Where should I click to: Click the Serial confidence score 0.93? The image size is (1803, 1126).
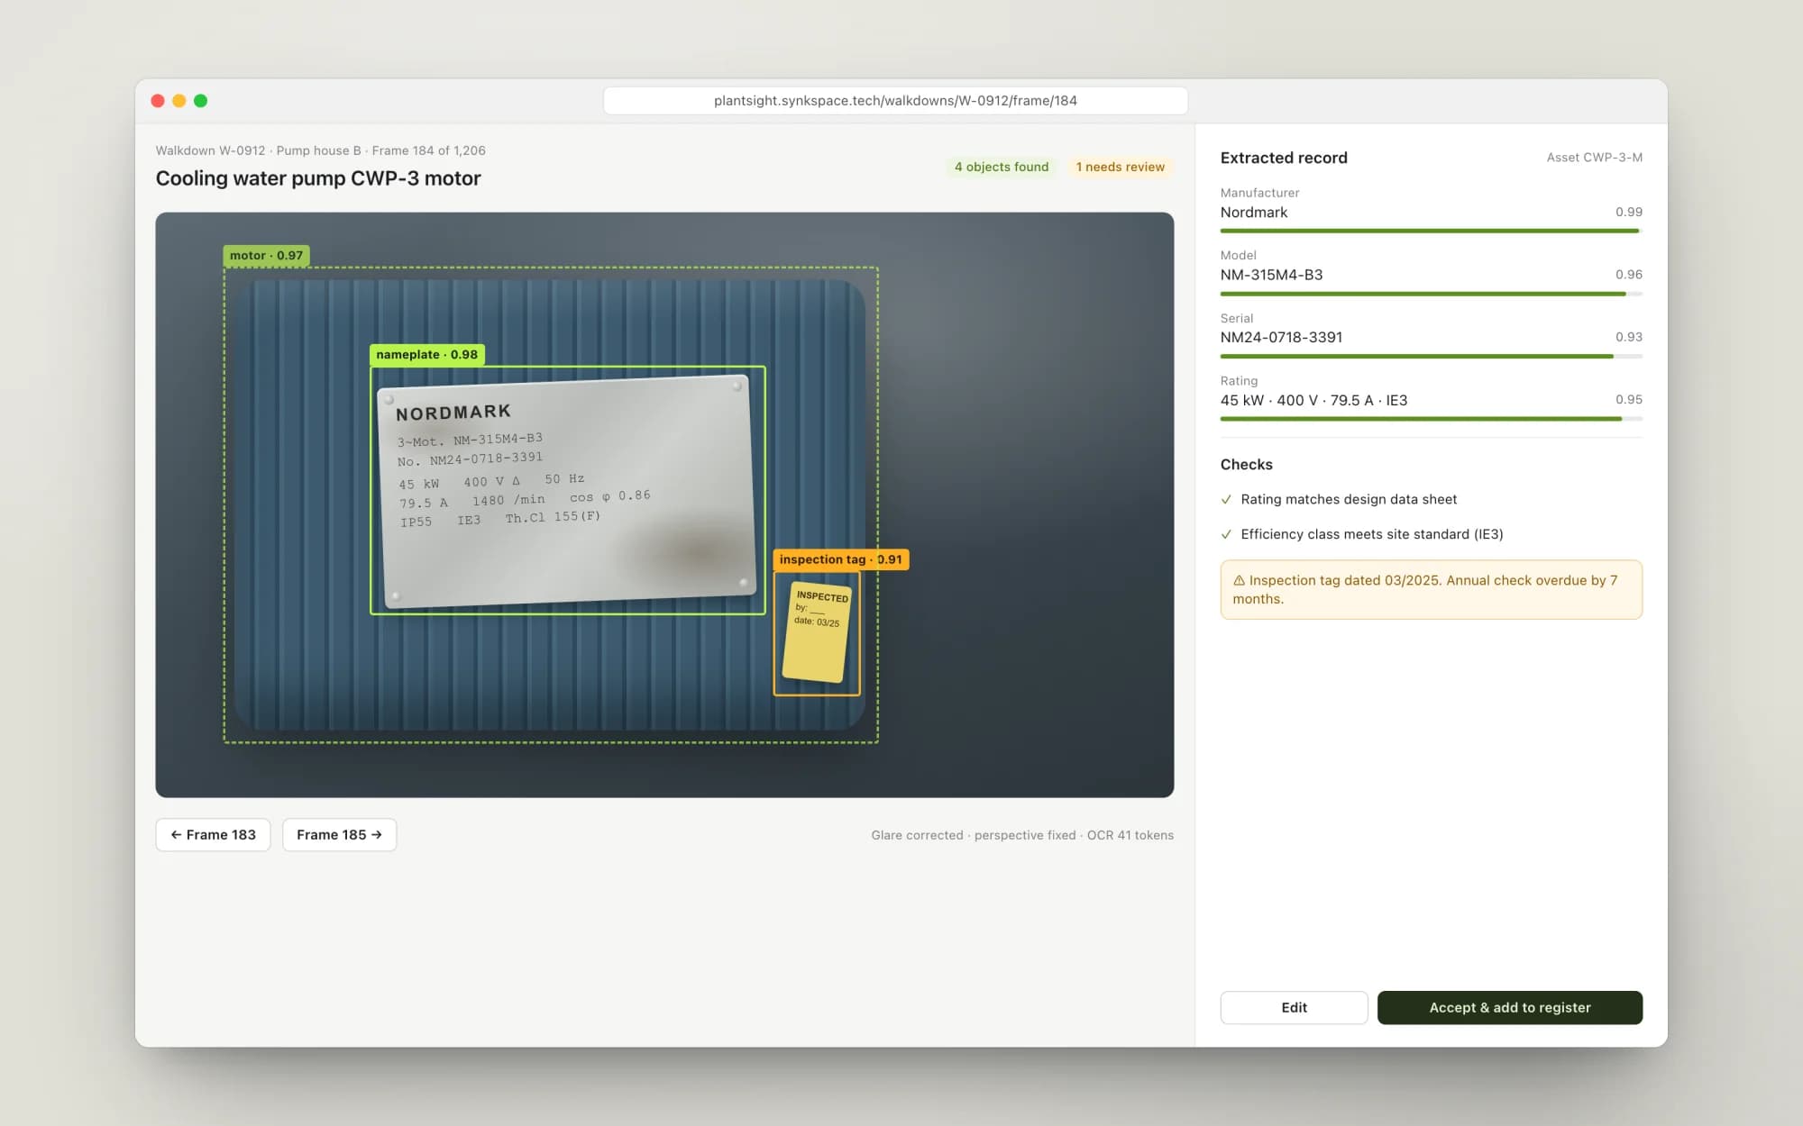click(x=1628, y=337)
